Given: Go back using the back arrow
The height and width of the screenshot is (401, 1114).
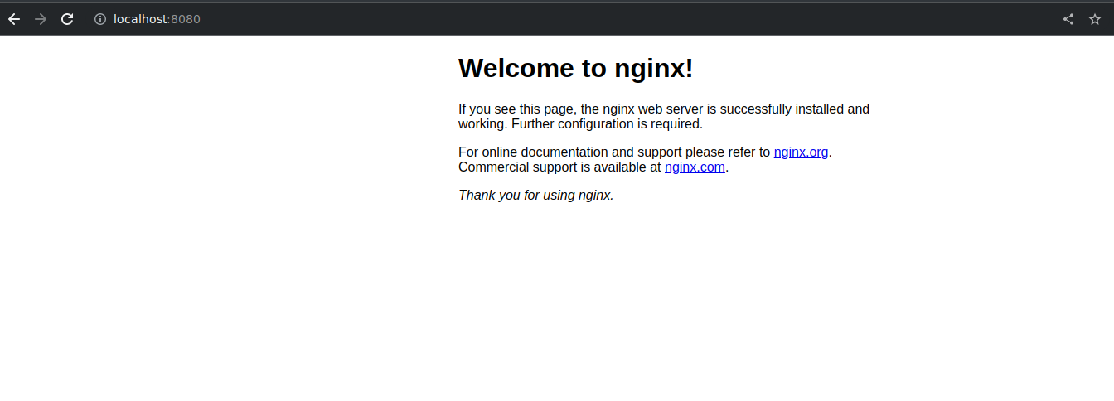Looking at the screenshot, I should point(14,19).
